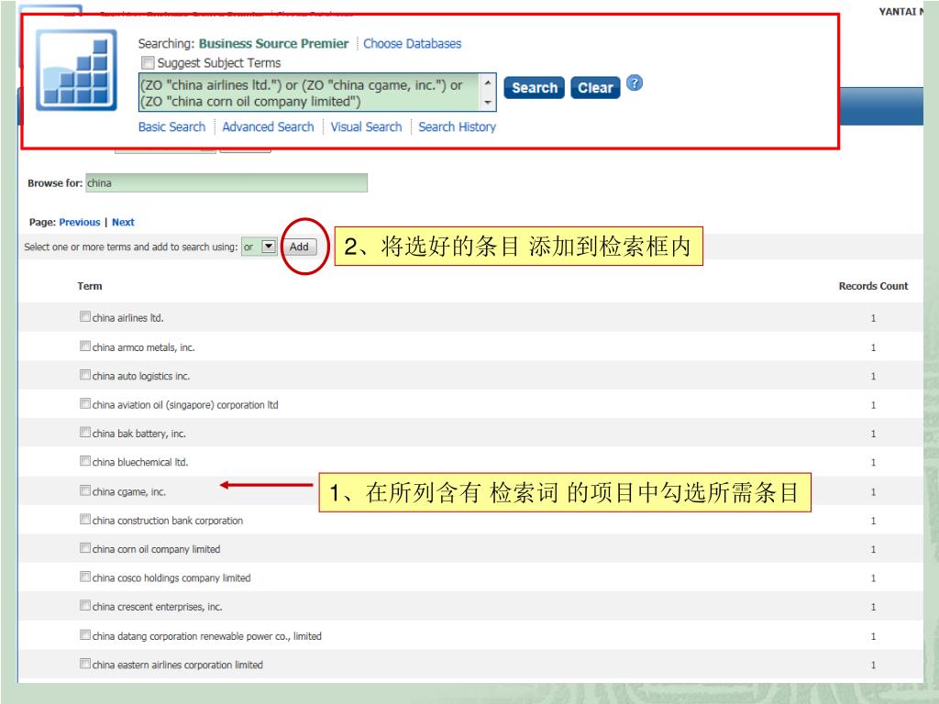The width and height of the screenshot is (939, 704).
Task: Switch to Basic Search
Action: [x=171, y=126]
